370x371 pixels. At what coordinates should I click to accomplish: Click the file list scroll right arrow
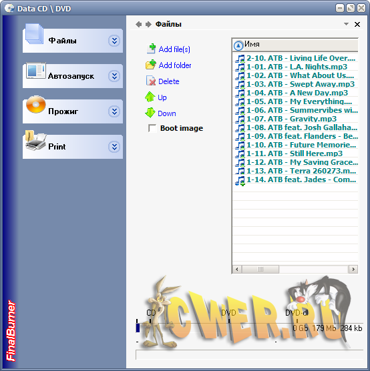pos(353,270)
